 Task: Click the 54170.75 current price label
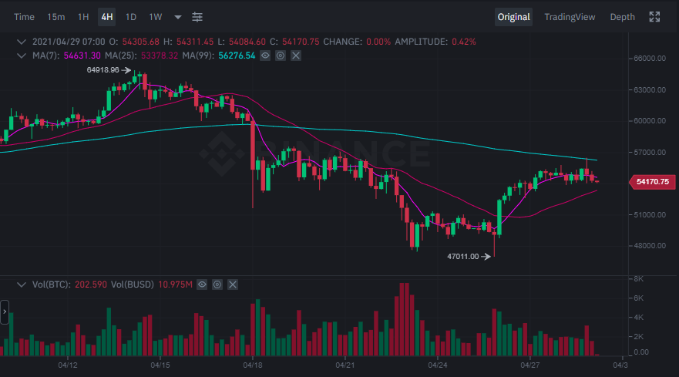point(653,182)
